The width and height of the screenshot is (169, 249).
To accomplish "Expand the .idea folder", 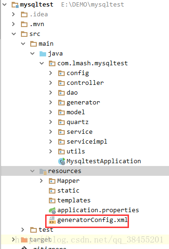I will click(x=14, y=14).
